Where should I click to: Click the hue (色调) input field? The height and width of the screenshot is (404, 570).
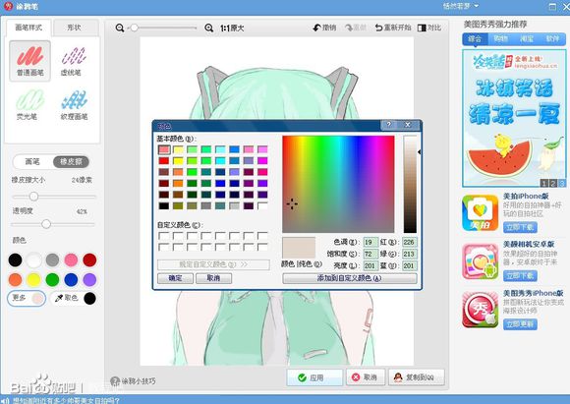click(370, 242)
